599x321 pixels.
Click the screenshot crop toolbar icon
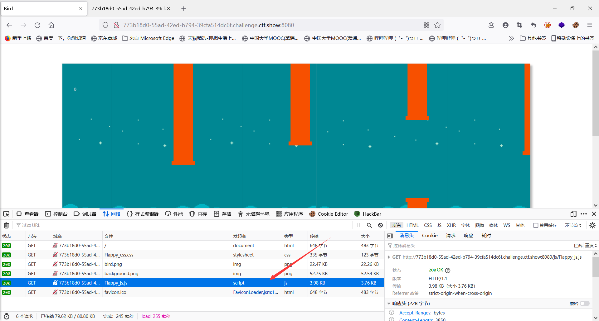[x=519, y=25]
